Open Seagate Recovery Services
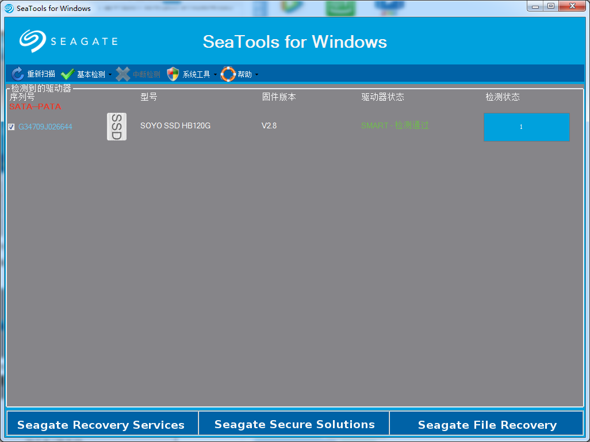This screenshot has height=442, width=590. pos(102,425)
